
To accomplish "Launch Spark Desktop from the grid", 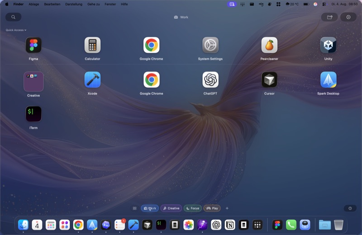I will pos(329,80).
